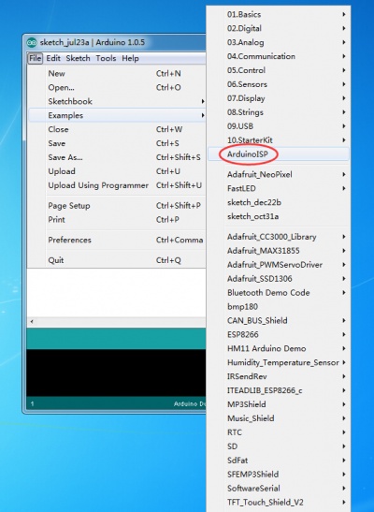Expand the Sketchbook submenu

pos(117,101)
